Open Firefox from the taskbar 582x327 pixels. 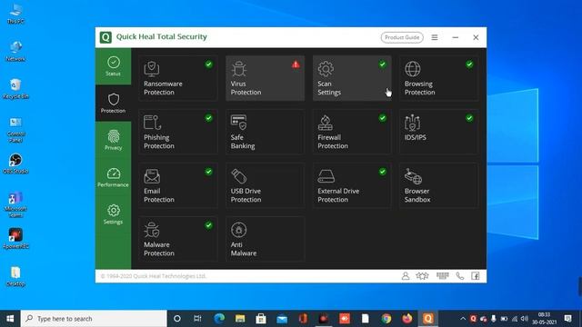tap(406, 319)
